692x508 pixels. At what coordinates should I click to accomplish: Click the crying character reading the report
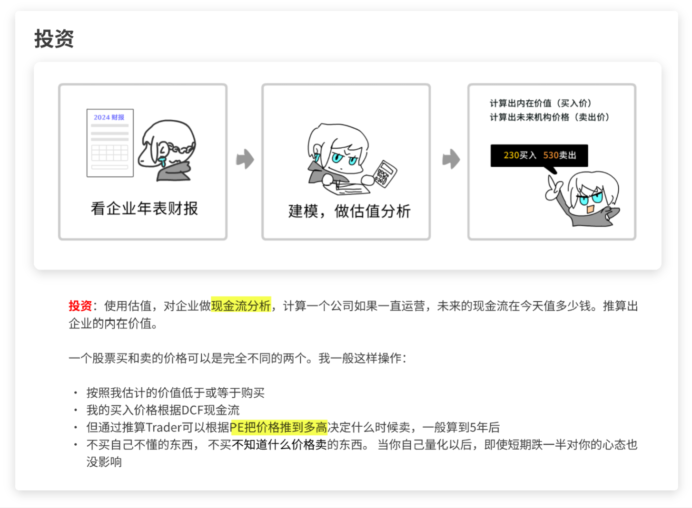(x=167, y=150)
